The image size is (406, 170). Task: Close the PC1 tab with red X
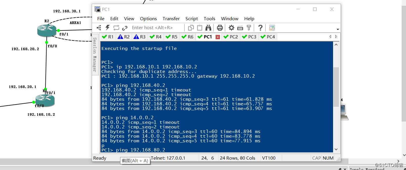218,37
